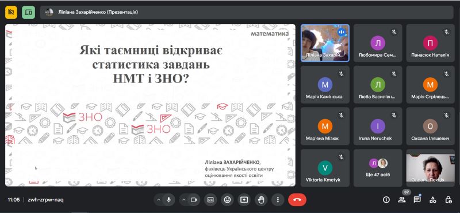Click meeting code zwh-zrpw-naq
This screenshot has width=460, height=213.
[x=45, y=200]
